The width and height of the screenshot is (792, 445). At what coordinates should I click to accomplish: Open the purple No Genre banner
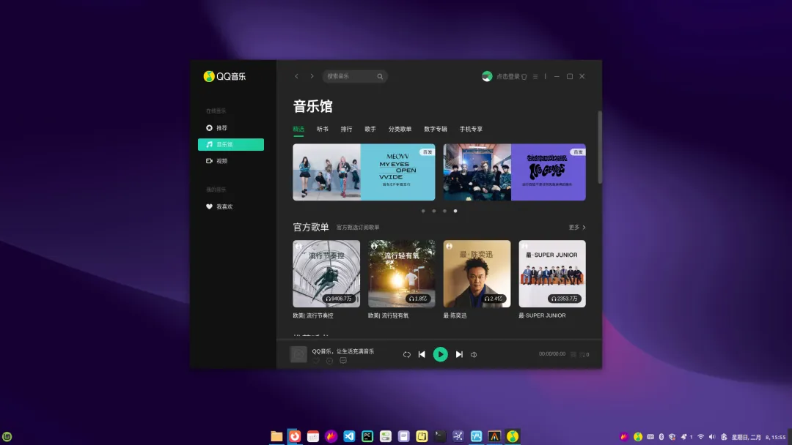514,172
